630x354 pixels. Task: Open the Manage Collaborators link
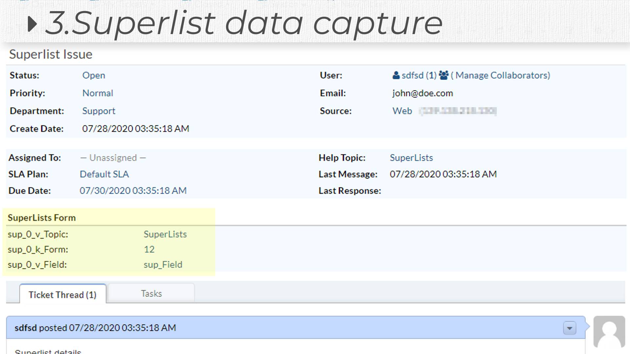point(501,75)
